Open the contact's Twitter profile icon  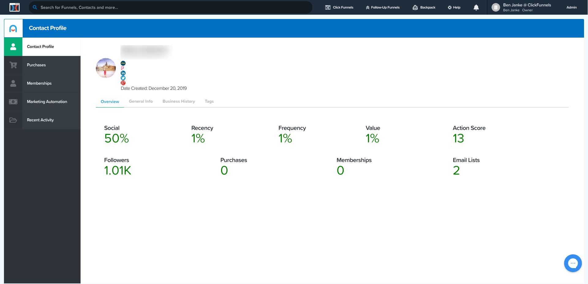tap(123, 78)
